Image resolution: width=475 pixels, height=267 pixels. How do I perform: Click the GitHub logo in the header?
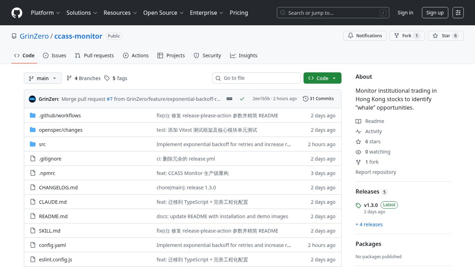(17, 13)
